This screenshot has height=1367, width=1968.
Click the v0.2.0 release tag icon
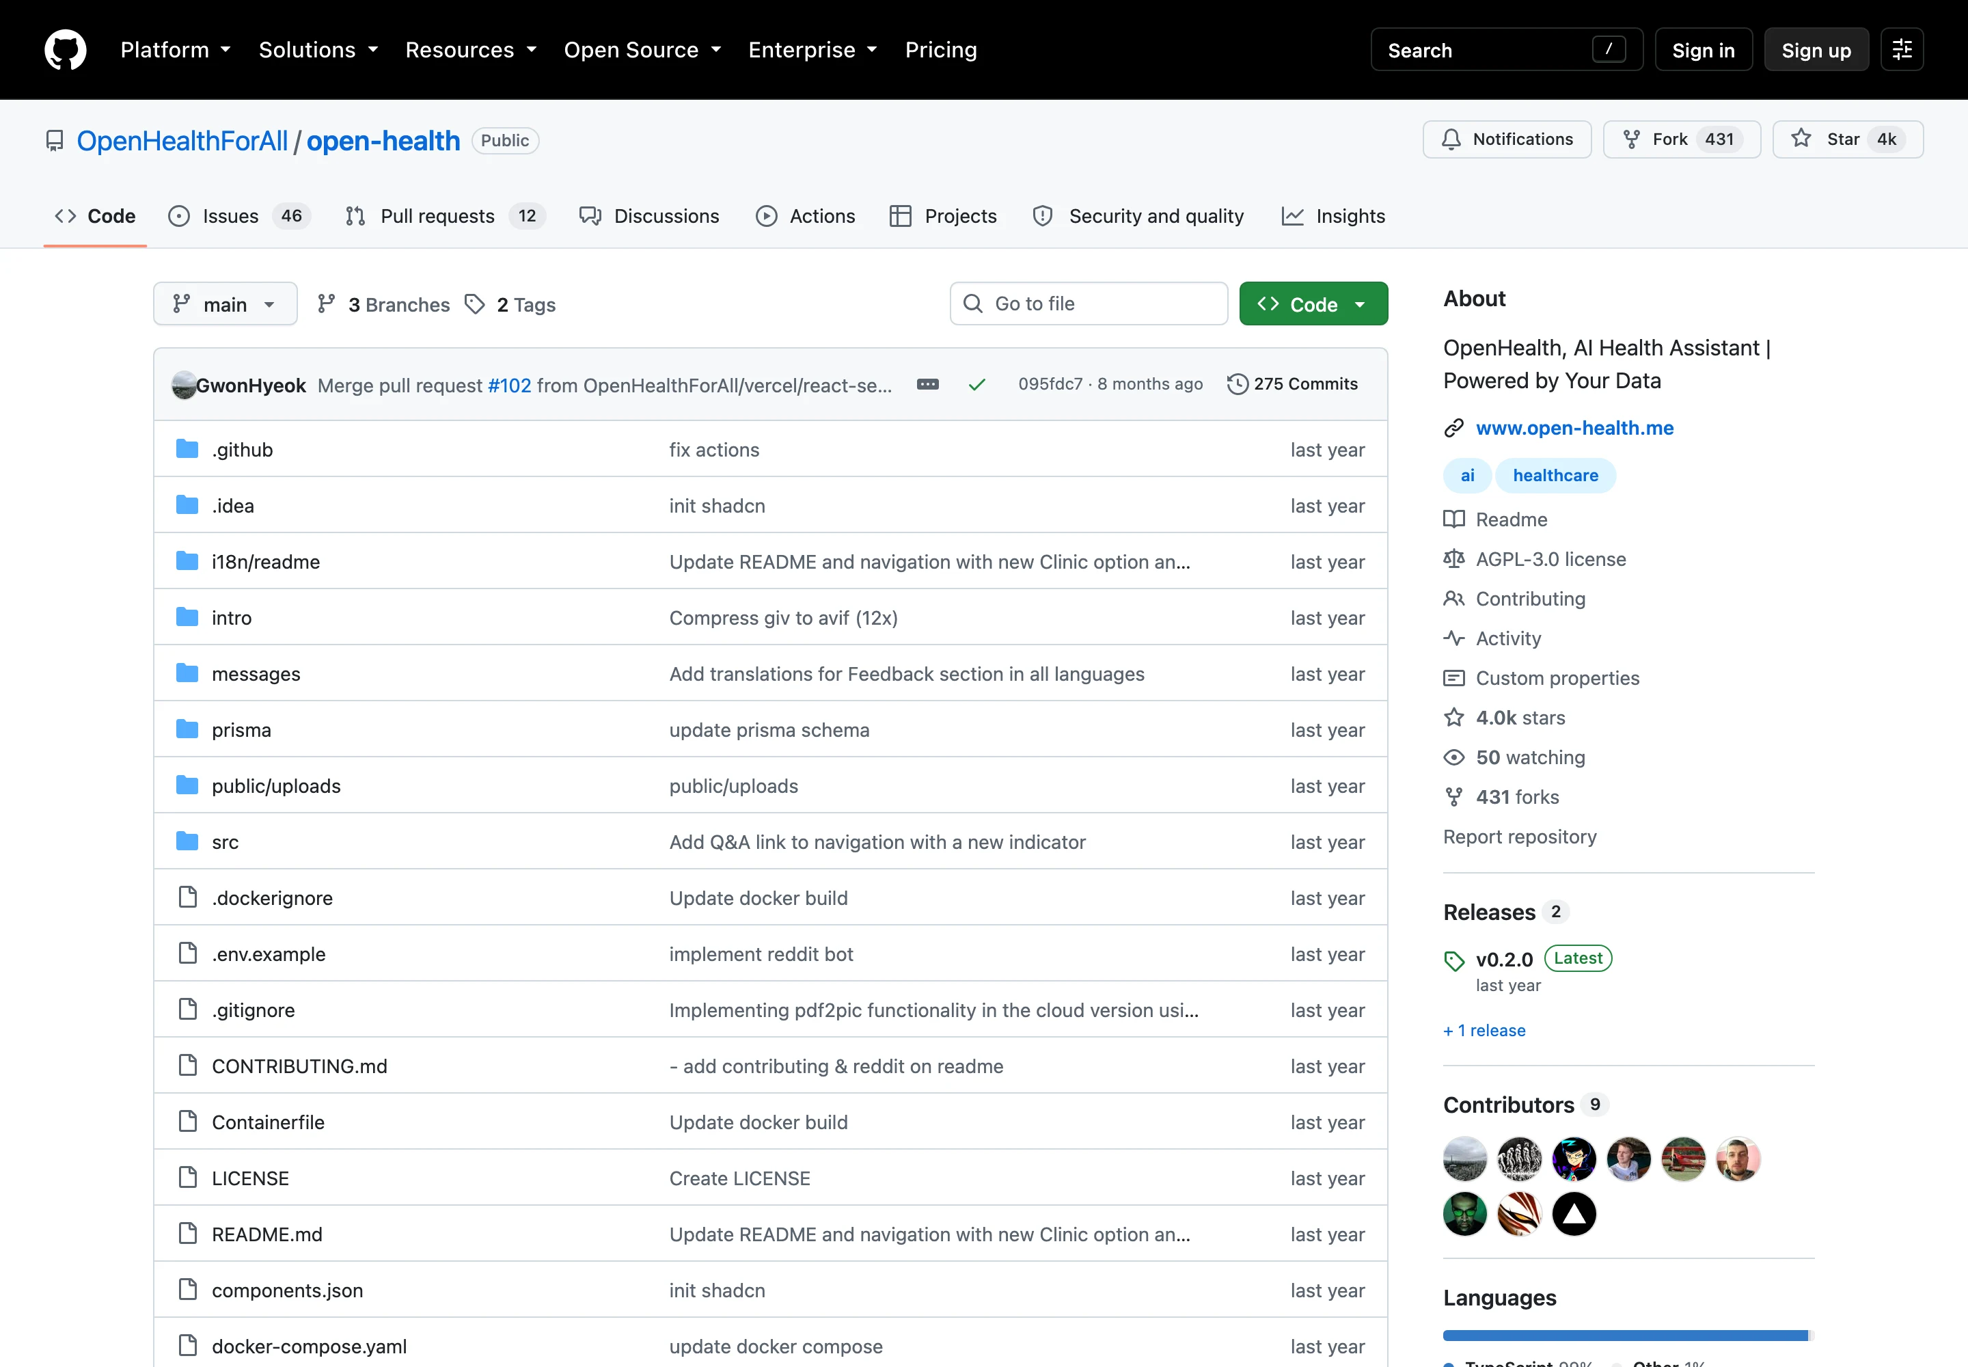tap(1454, 960)
